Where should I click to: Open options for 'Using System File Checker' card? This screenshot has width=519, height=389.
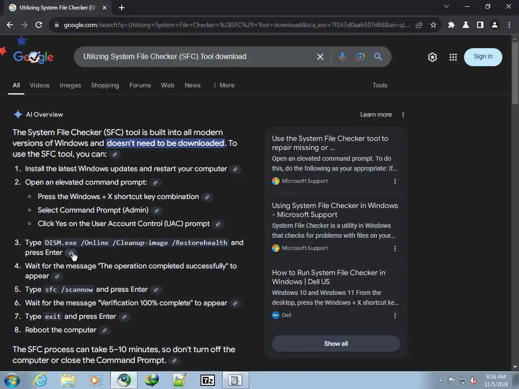(395, 249)
